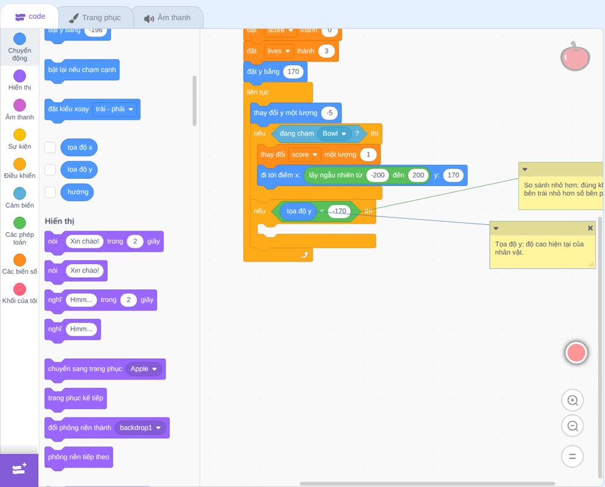
Task: Edit the -5 value in thay đổi y
Action: [329, 113]
